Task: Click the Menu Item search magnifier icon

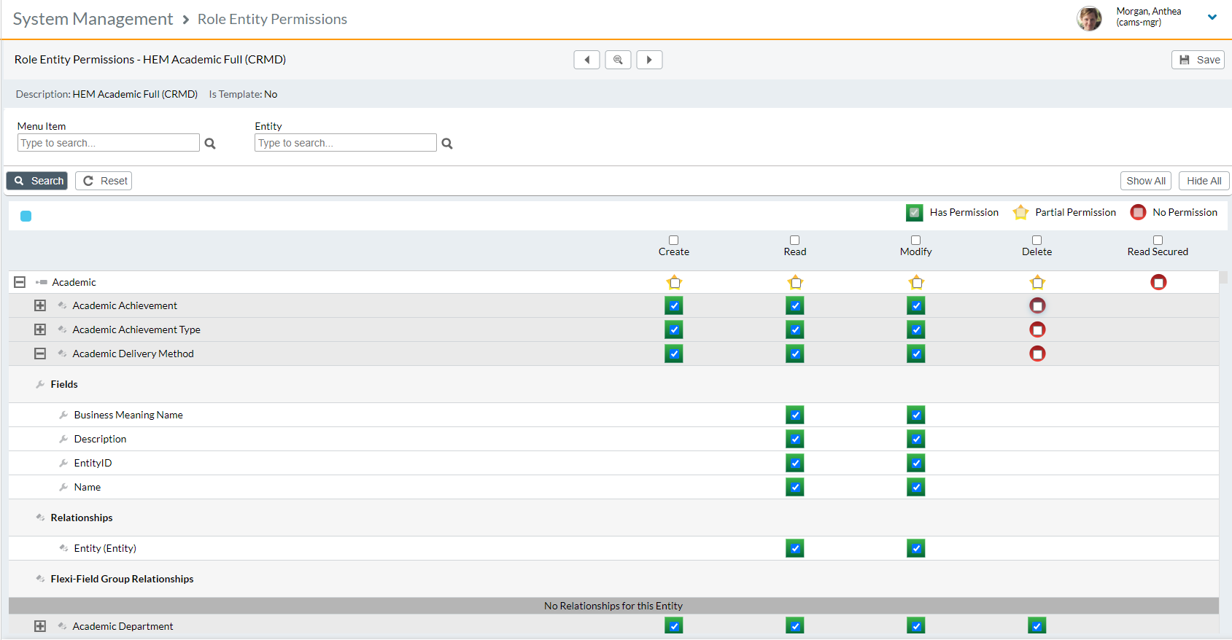Action: click(210, 144)
